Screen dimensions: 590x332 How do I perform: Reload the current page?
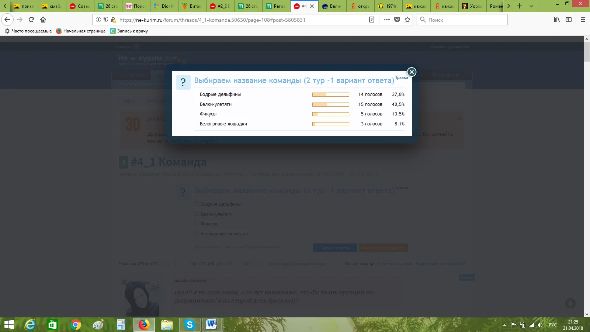point(31,20)
